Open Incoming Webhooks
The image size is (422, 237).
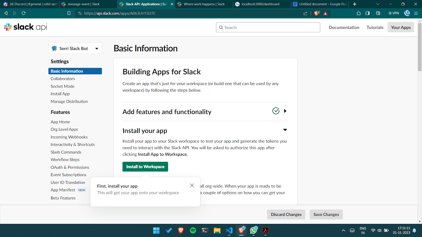coord(69,137)
